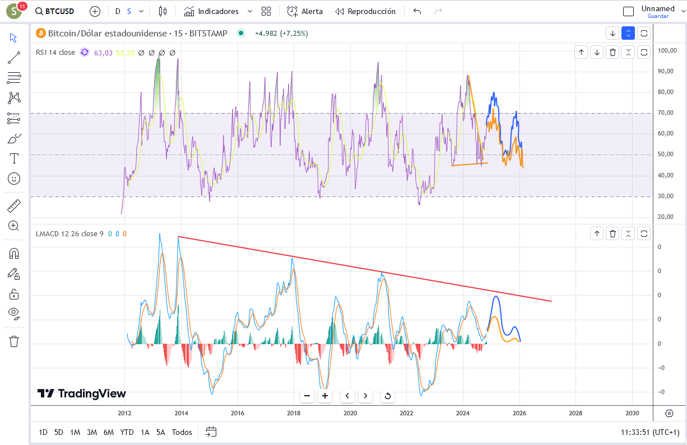Screen dimensions: 687x445
Task: Select the cursor arrow tool
Action: [14, 38]
